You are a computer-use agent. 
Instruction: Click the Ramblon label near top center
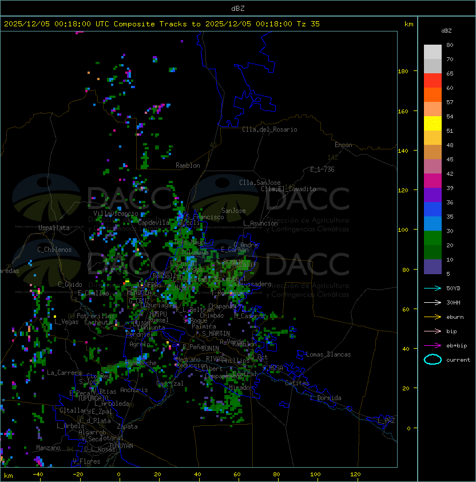(188, 165)
